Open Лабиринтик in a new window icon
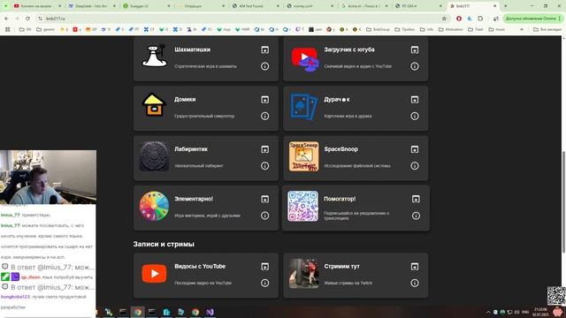This screenshot has width=566, height=318. click(x=265, y=149)
